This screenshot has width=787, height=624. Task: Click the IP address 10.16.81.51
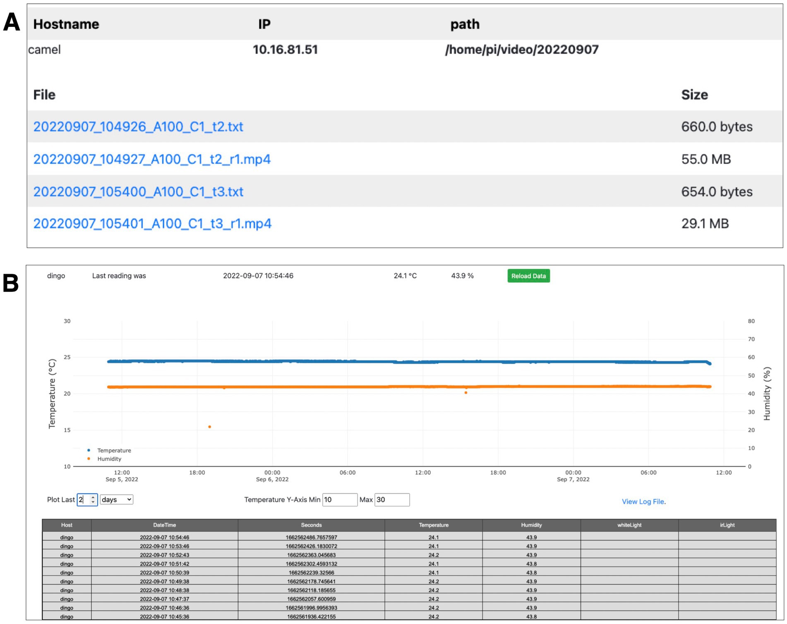click(285, 50)
